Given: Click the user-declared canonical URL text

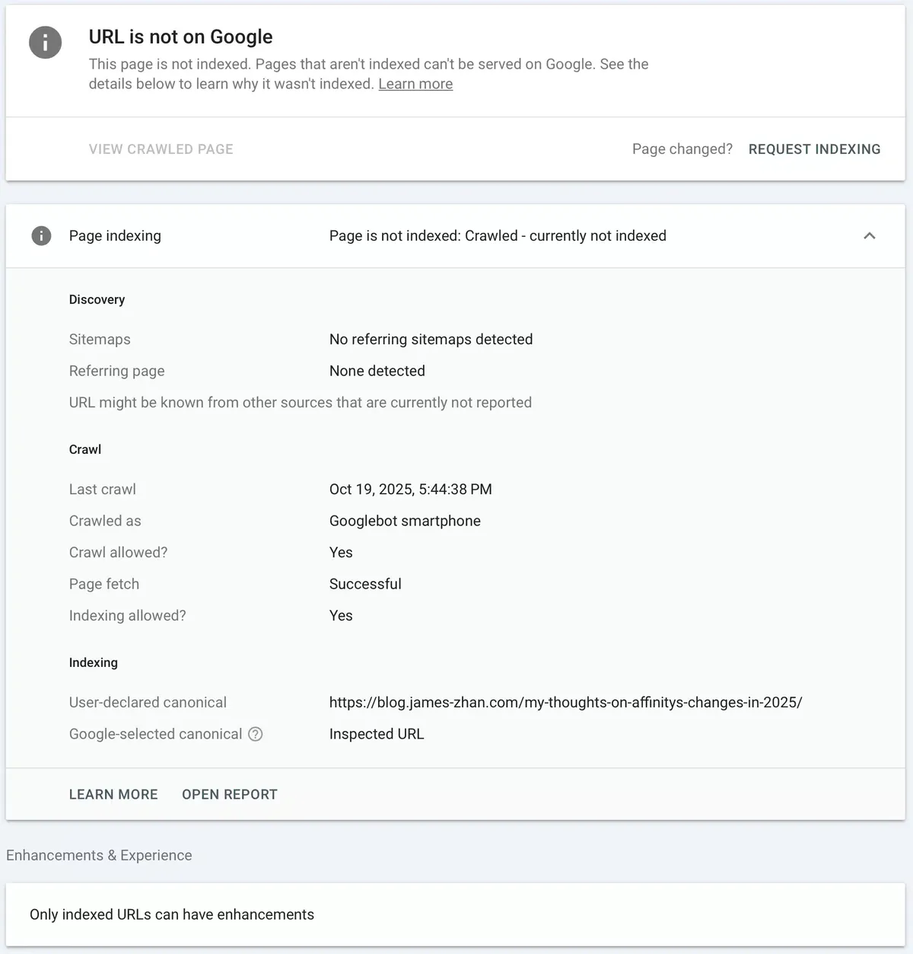Looking at the screenshot, I should coord(565,703).
